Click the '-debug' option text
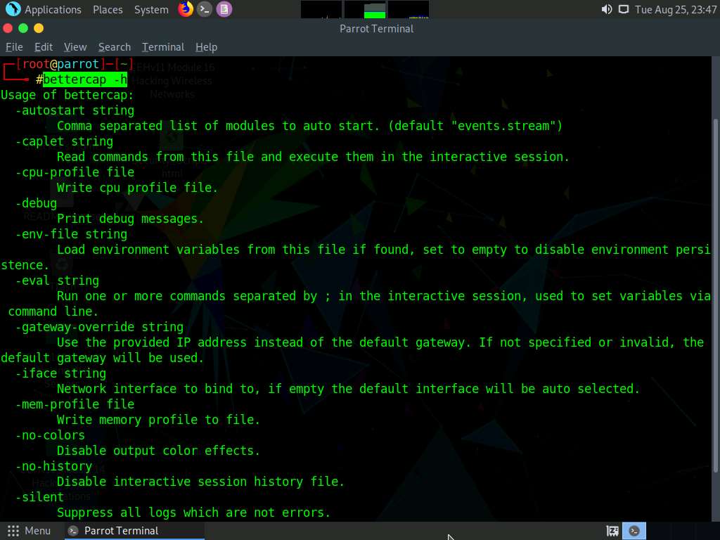The image size is (720, 540). click(36, 203)
